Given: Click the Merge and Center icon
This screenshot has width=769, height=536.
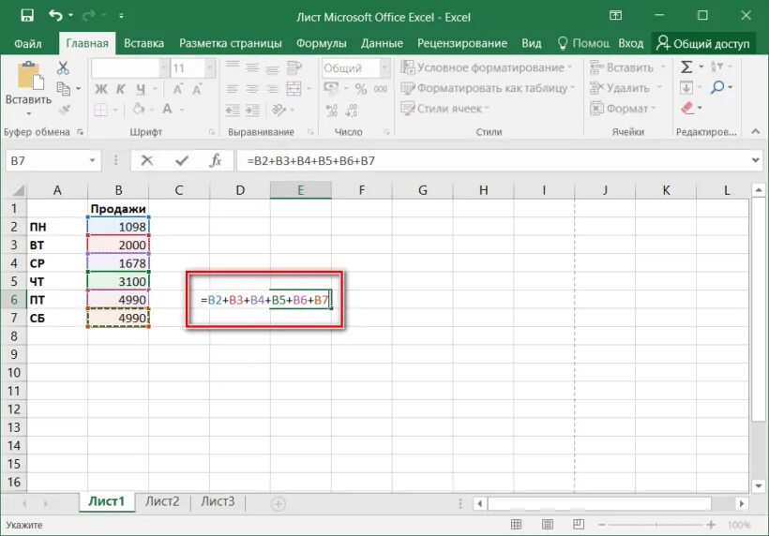Looking at the screenshot, I should point(294,89).
